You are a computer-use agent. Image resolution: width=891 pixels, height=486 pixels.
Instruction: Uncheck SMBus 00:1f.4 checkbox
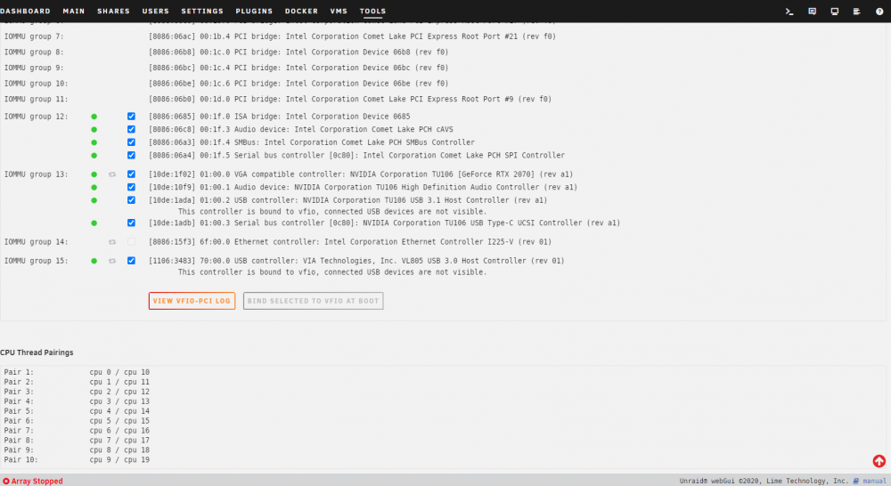pos(131,142)
